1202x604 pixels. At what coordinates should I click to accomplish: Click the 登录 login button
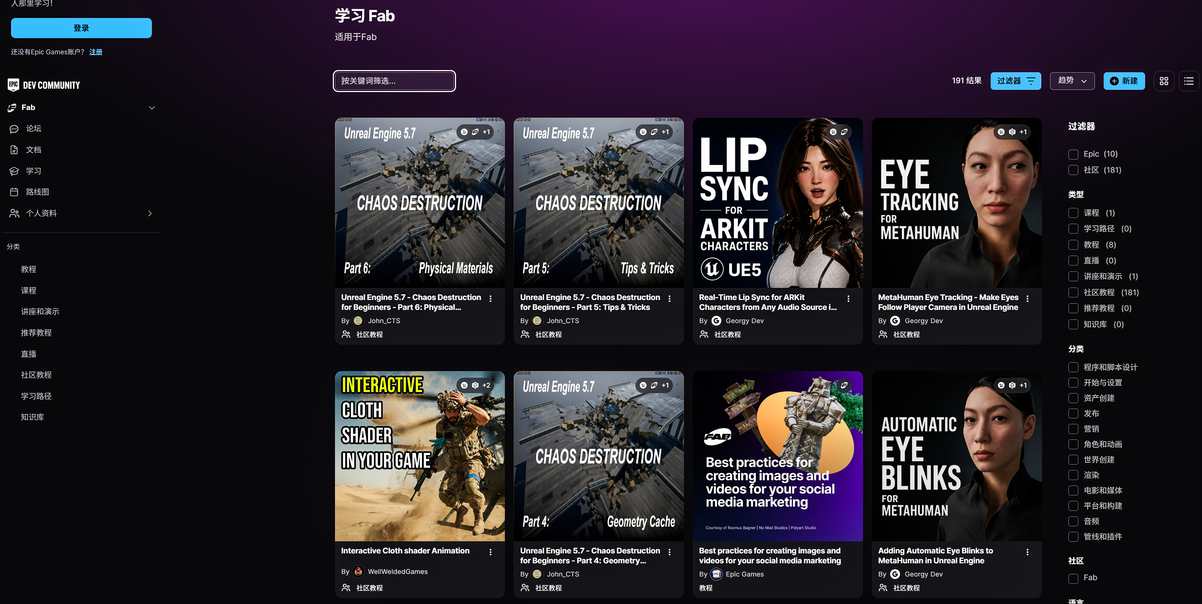coord(81,28)
